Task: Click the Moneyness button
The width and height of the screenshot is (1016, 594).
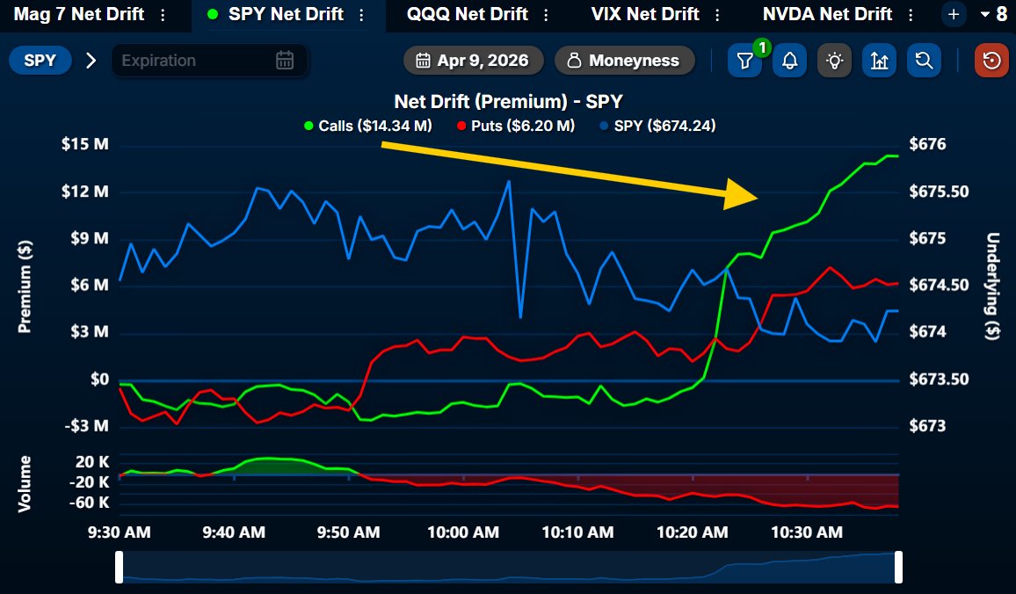Action: click(x=625, y=61)
